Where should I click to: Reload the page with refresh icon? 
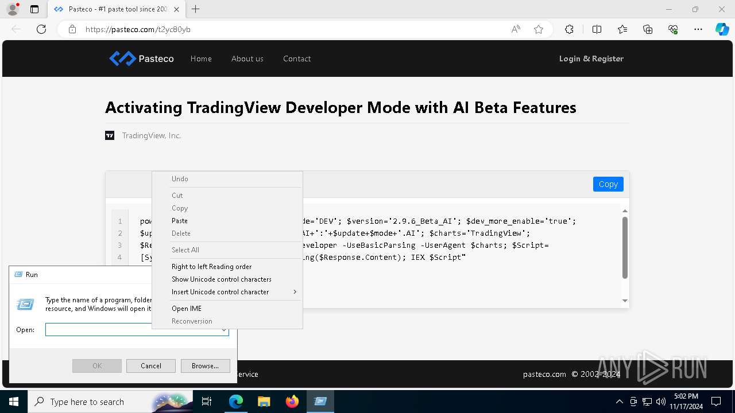pos(41,29)
